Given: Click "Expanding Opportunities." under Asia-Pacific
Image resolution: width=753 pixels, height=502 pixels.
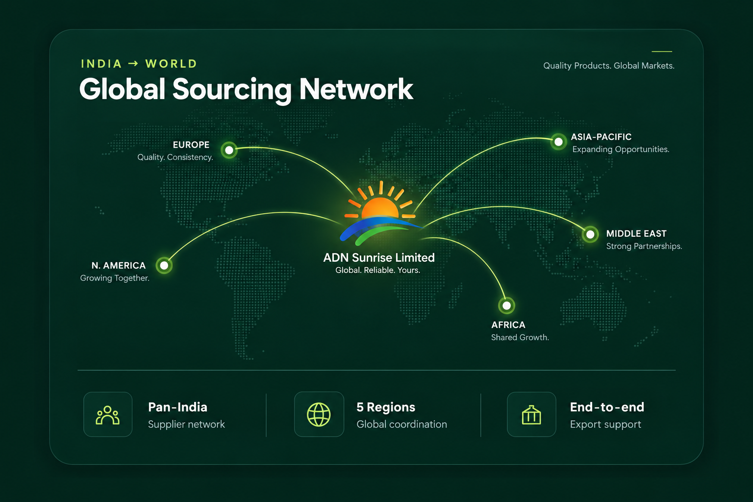Looking at the screenshot, I should pyautogui.click(x=621, y=149).
